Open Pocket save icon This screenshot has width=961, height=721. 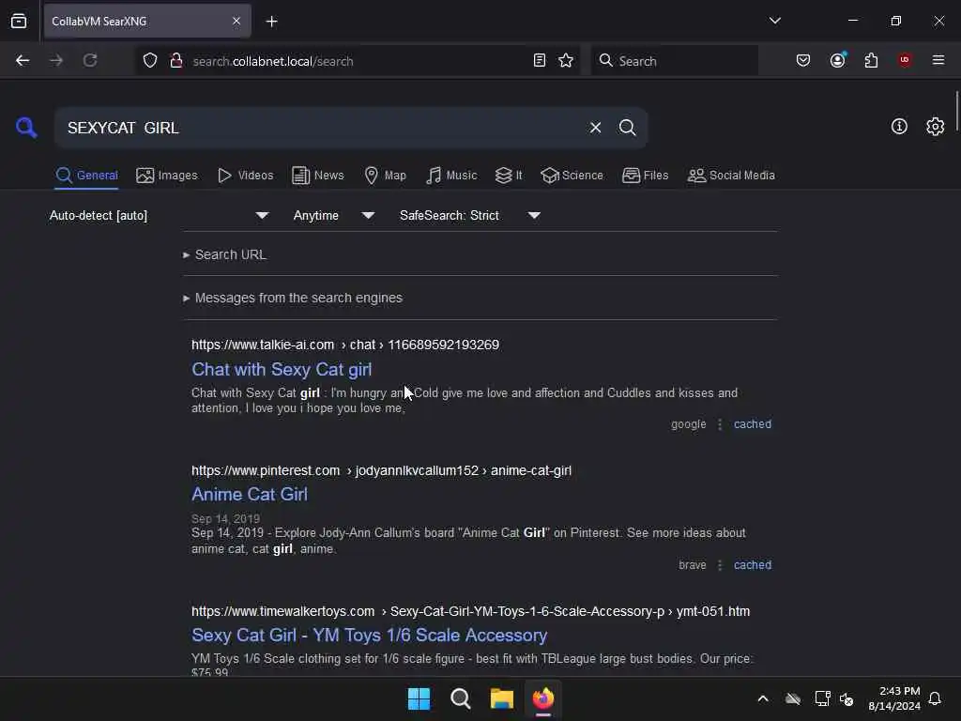[x=803, y=60]
